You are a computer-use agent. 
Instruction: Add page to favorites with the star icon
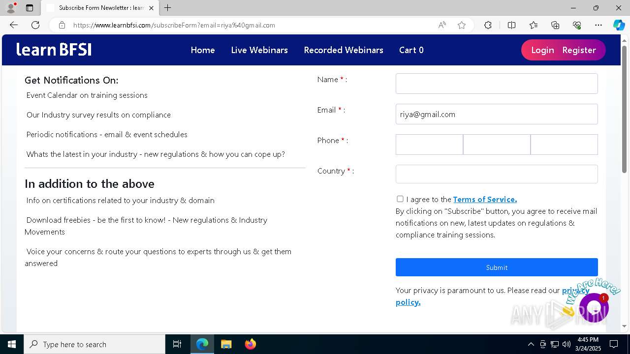[462, 25]
